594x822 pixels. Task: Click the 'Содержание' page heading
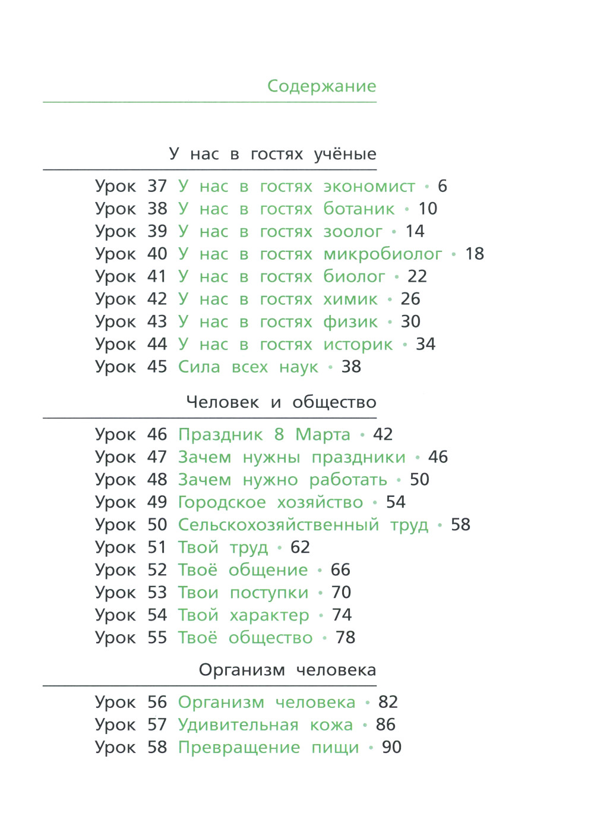[x=321, y=86]
